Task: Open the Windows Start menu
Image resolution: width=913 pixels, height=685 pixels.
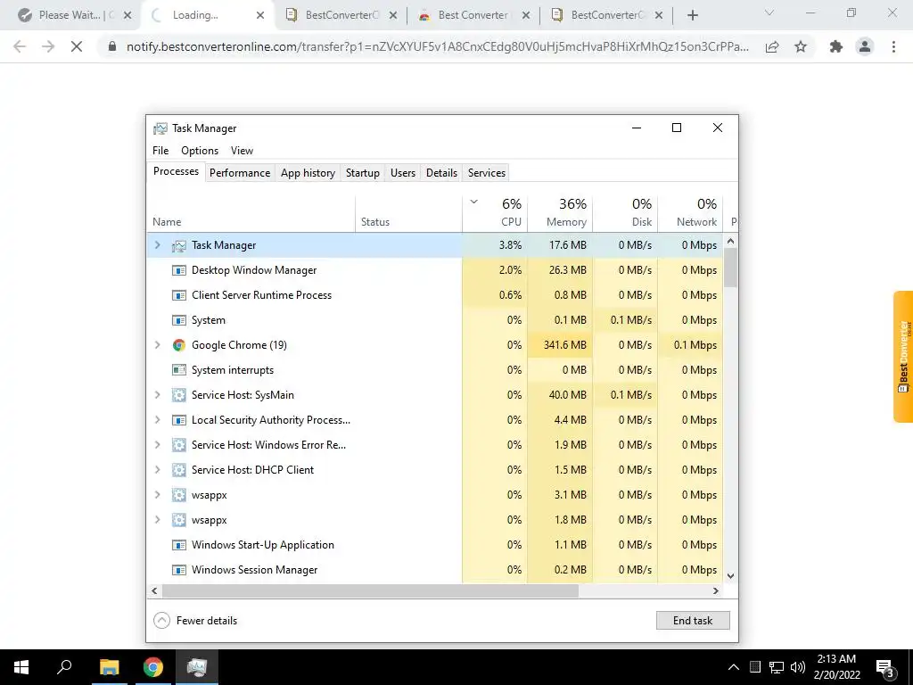Action: tap(21, 667)
